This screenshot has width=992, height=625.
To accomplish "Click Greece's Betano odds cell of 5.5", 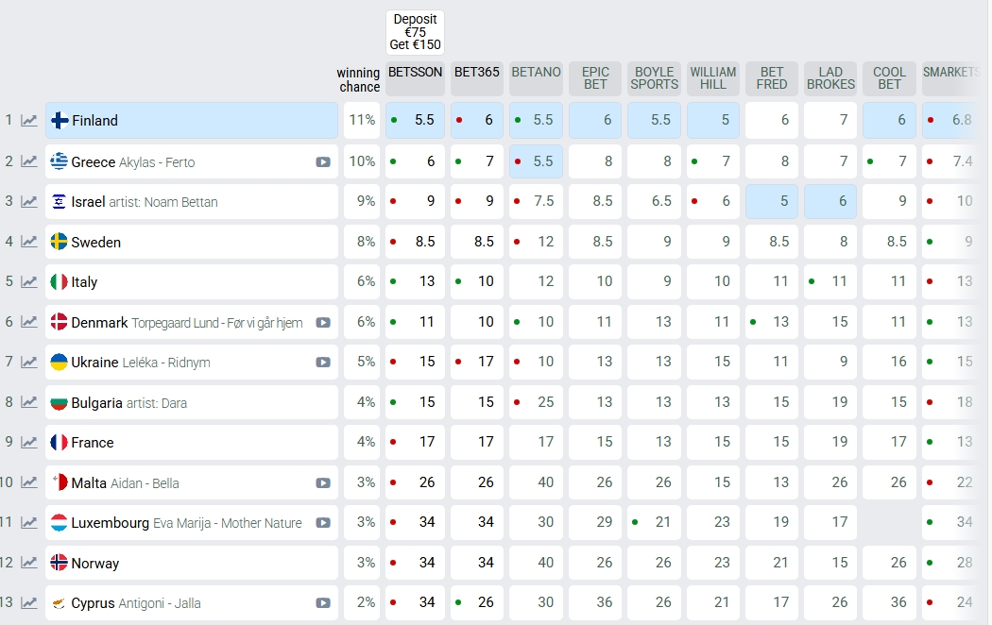I will [x=536, y=162].
